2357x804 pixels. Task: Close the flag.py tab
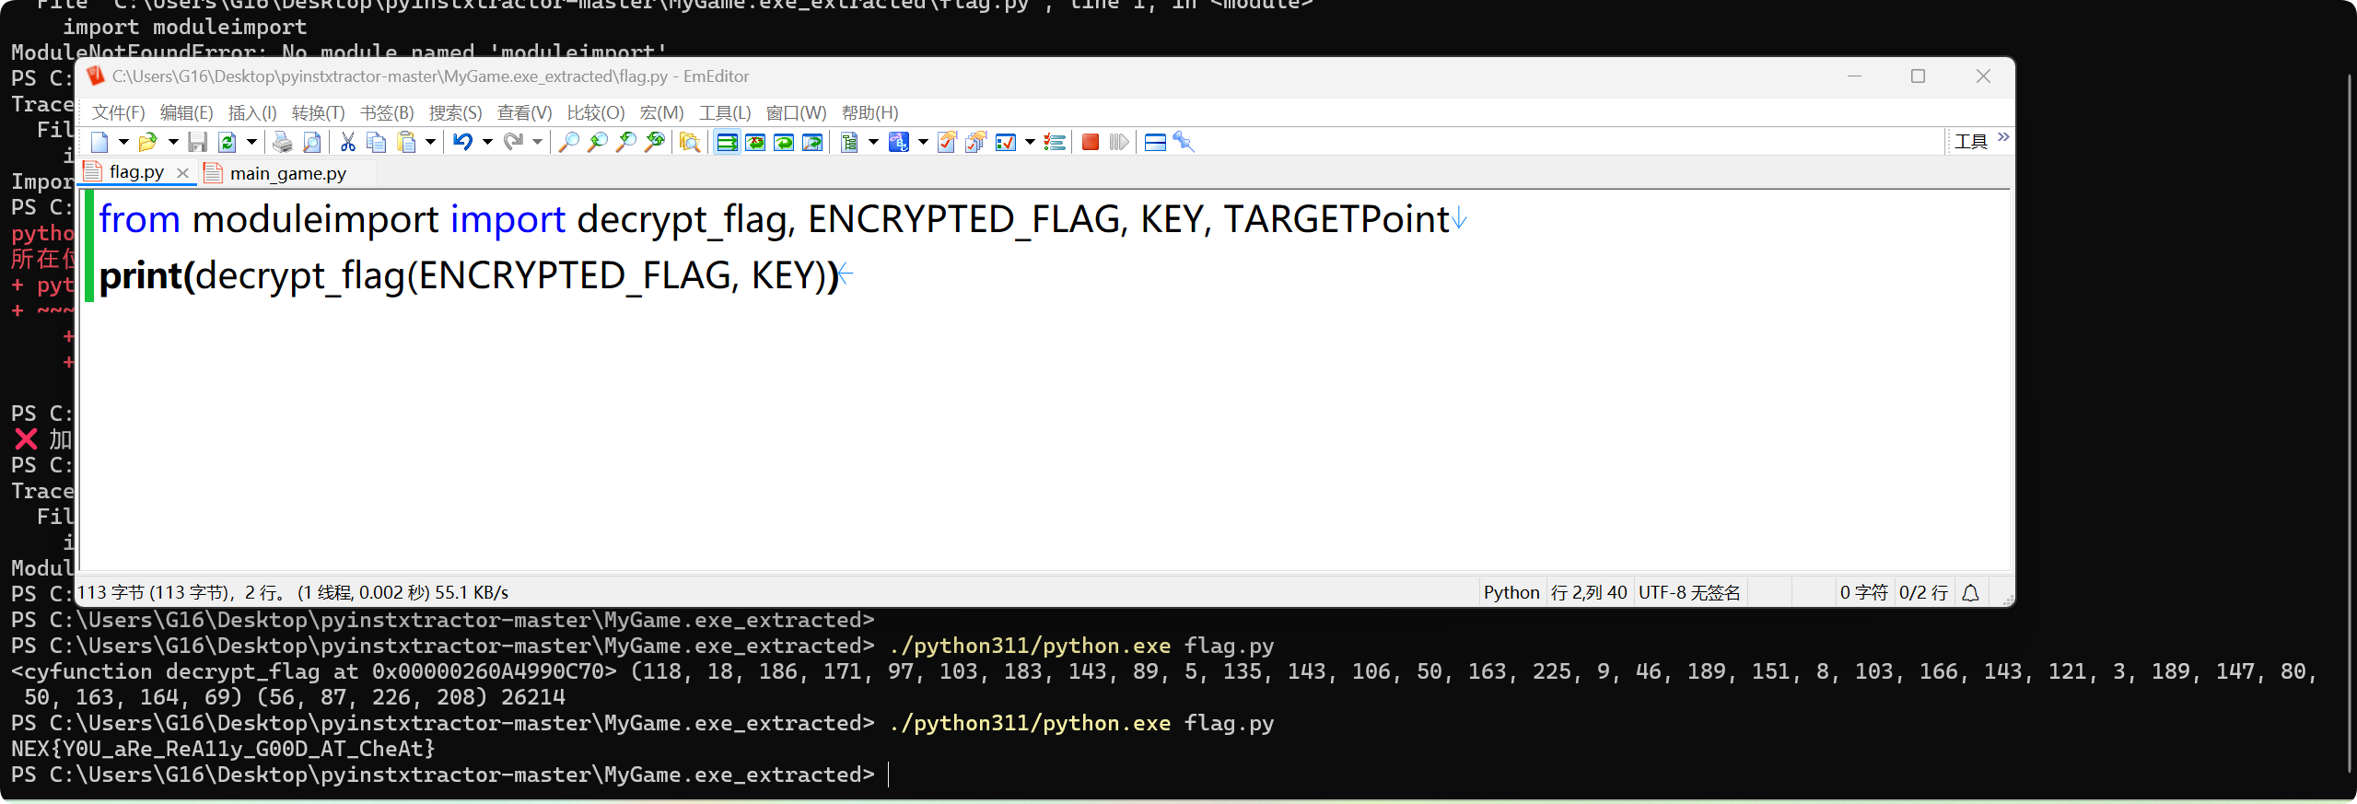(x=182, y=172)
